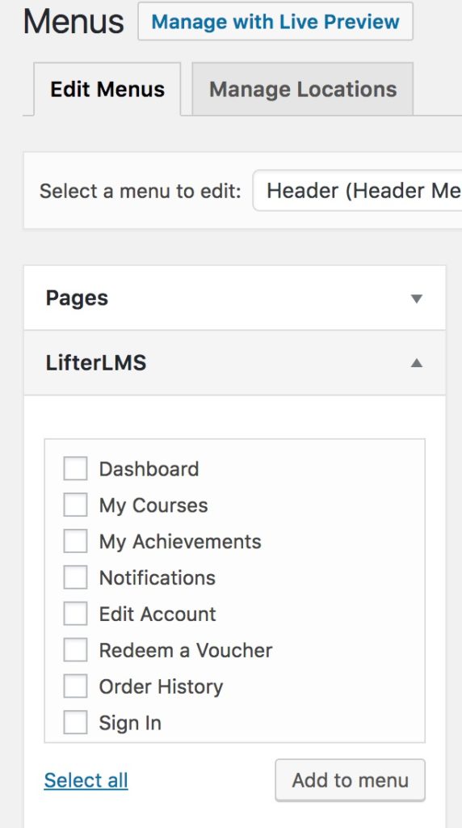Open the Manage Locations tab
462x828 pixels.
(x=303, y=89)
